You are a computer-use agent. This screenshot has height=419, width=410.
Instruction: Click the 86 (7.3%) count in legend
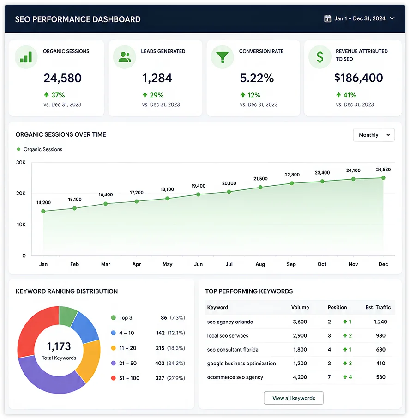tap(173, 317)
